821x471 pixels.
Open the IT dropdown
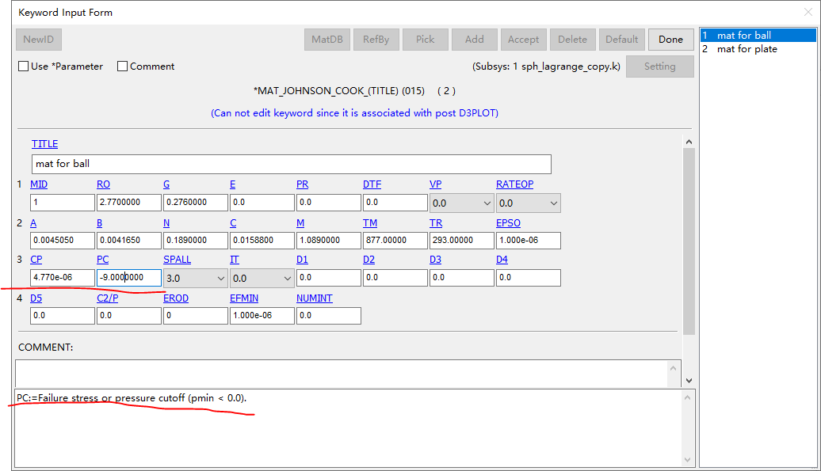286,278
